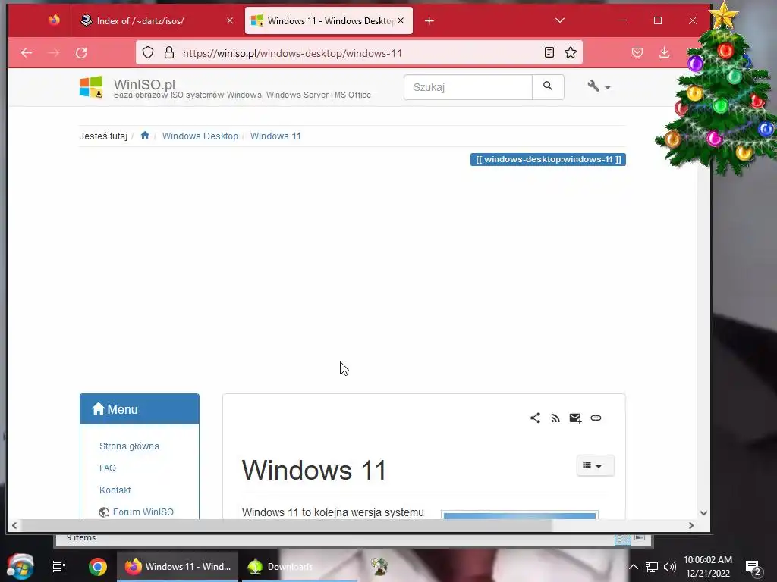Open Windows Desktop breadcrumb link
777x582 pixels.
coord(200,136)
